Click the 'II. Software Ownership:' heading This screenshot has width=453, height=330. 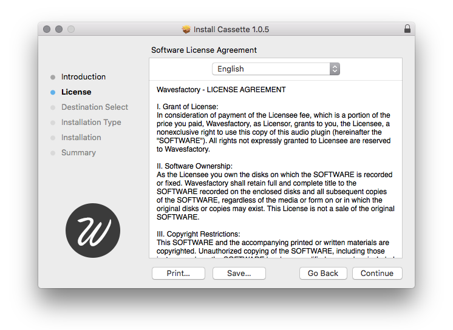coord(194,166)
